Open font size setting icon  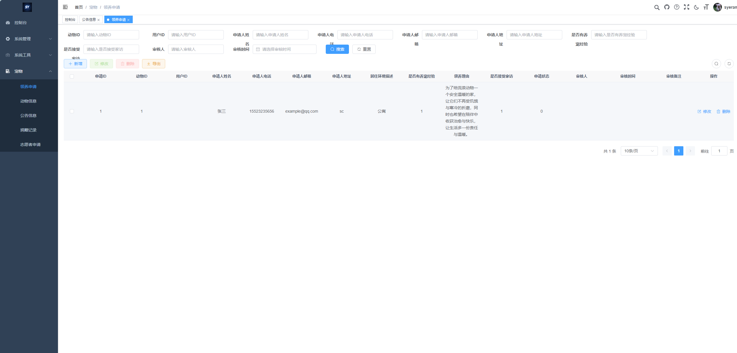click(x=706, y=7)
